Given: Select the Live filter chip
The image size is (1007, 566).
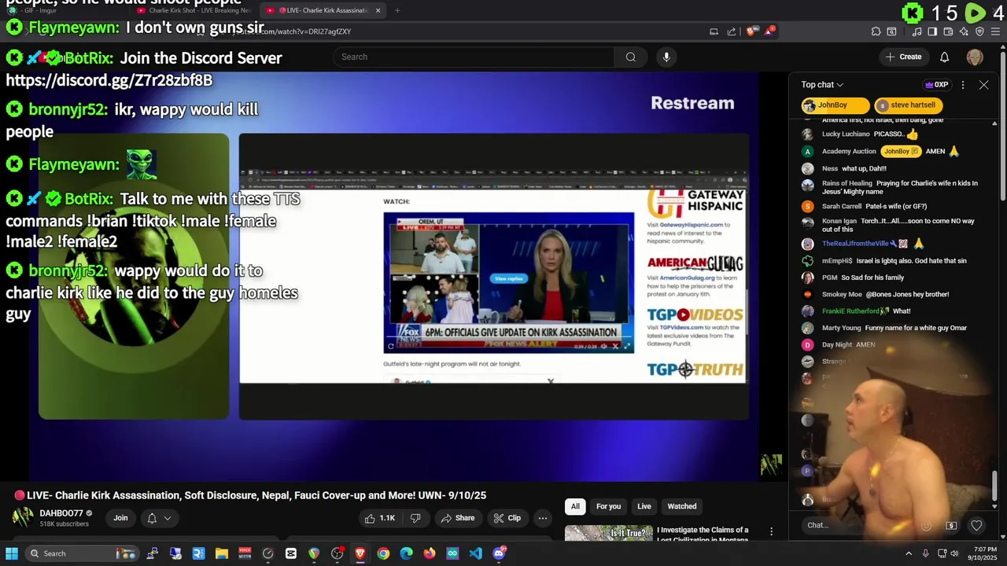Looking at the screenshot, I should [644, 506].
